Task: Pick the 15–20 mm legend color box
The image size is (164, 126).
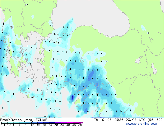Action: (x=40, y=123)
